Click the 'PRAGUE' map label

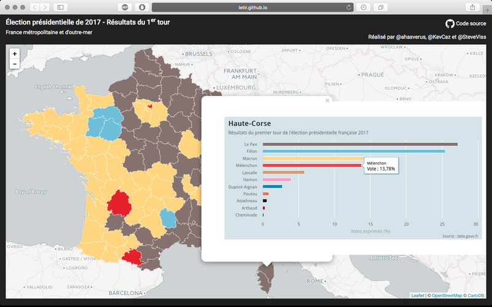373,75
